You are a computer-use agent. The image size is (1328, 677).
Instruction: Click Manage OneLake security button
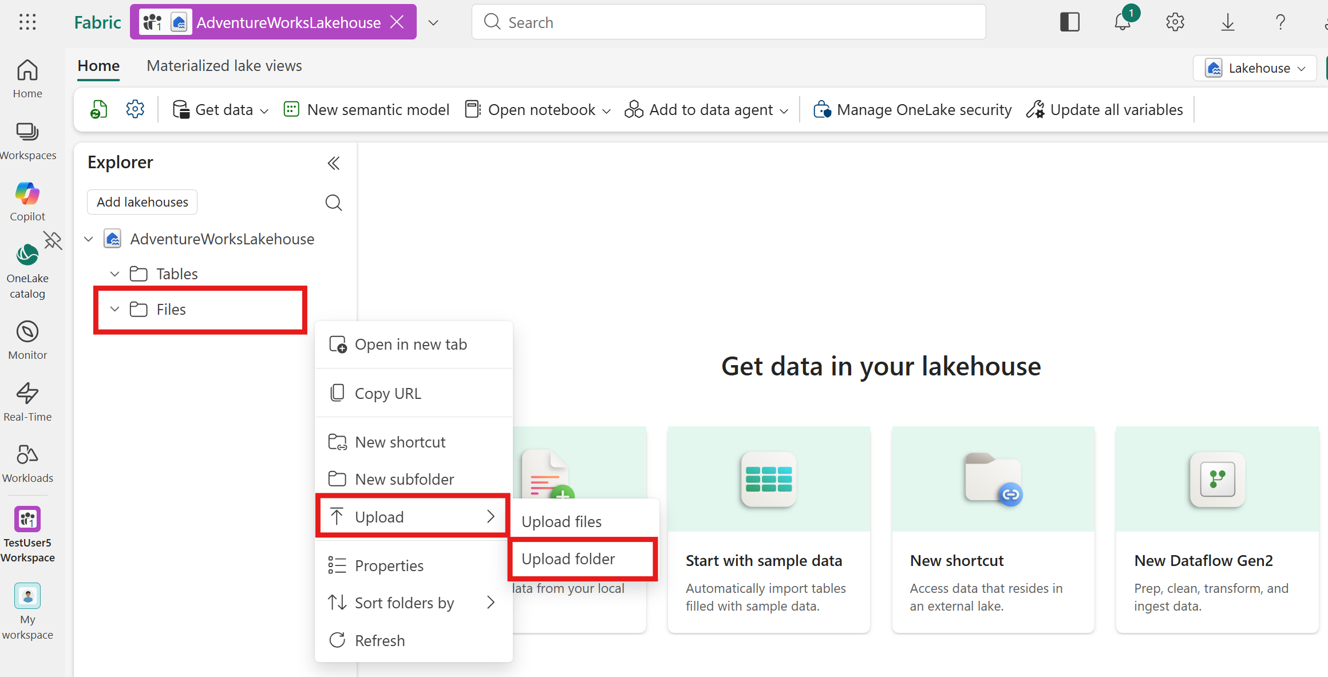click(913, 109)
